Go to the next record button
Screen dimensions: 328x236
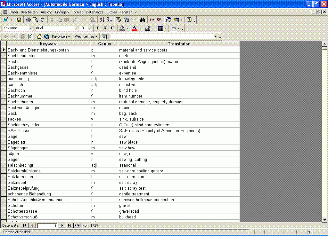[62, 225]
